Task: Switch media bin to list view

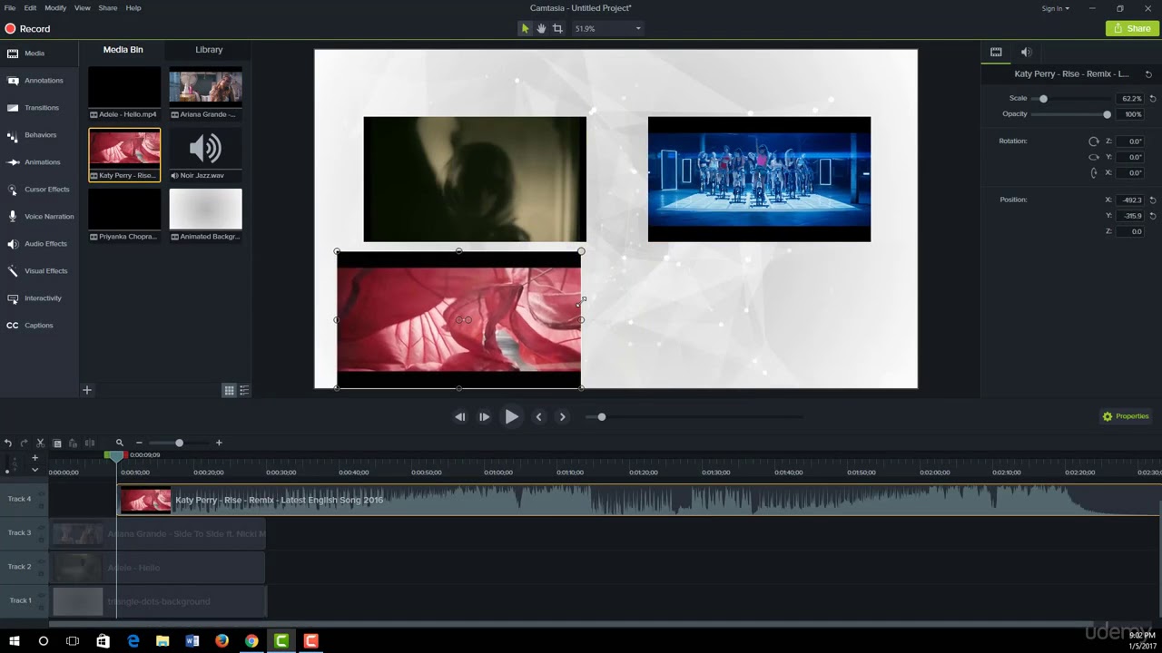Action: click(244, 390)
